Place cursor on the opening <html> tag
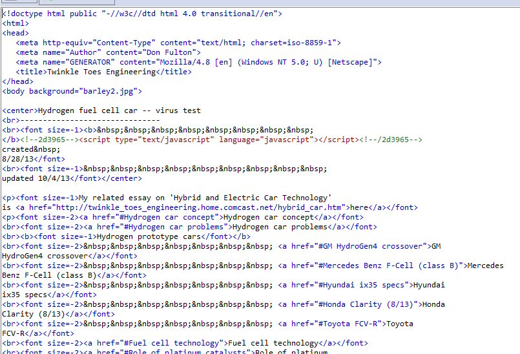 pyautogui.click(x=16, y=23)
